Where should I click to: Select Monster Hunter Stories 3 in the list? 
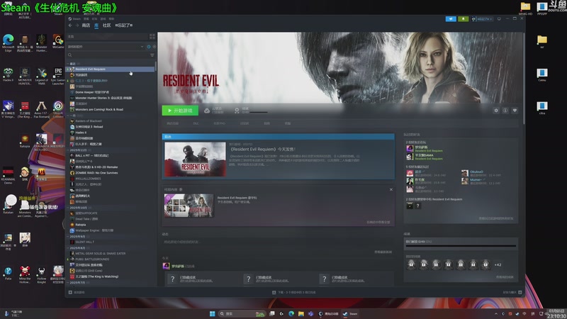click(x=111, y=98)
